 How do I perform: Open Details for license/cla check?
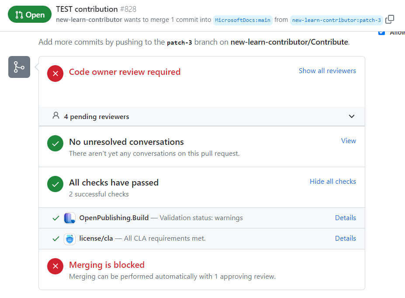coord(345,238)
